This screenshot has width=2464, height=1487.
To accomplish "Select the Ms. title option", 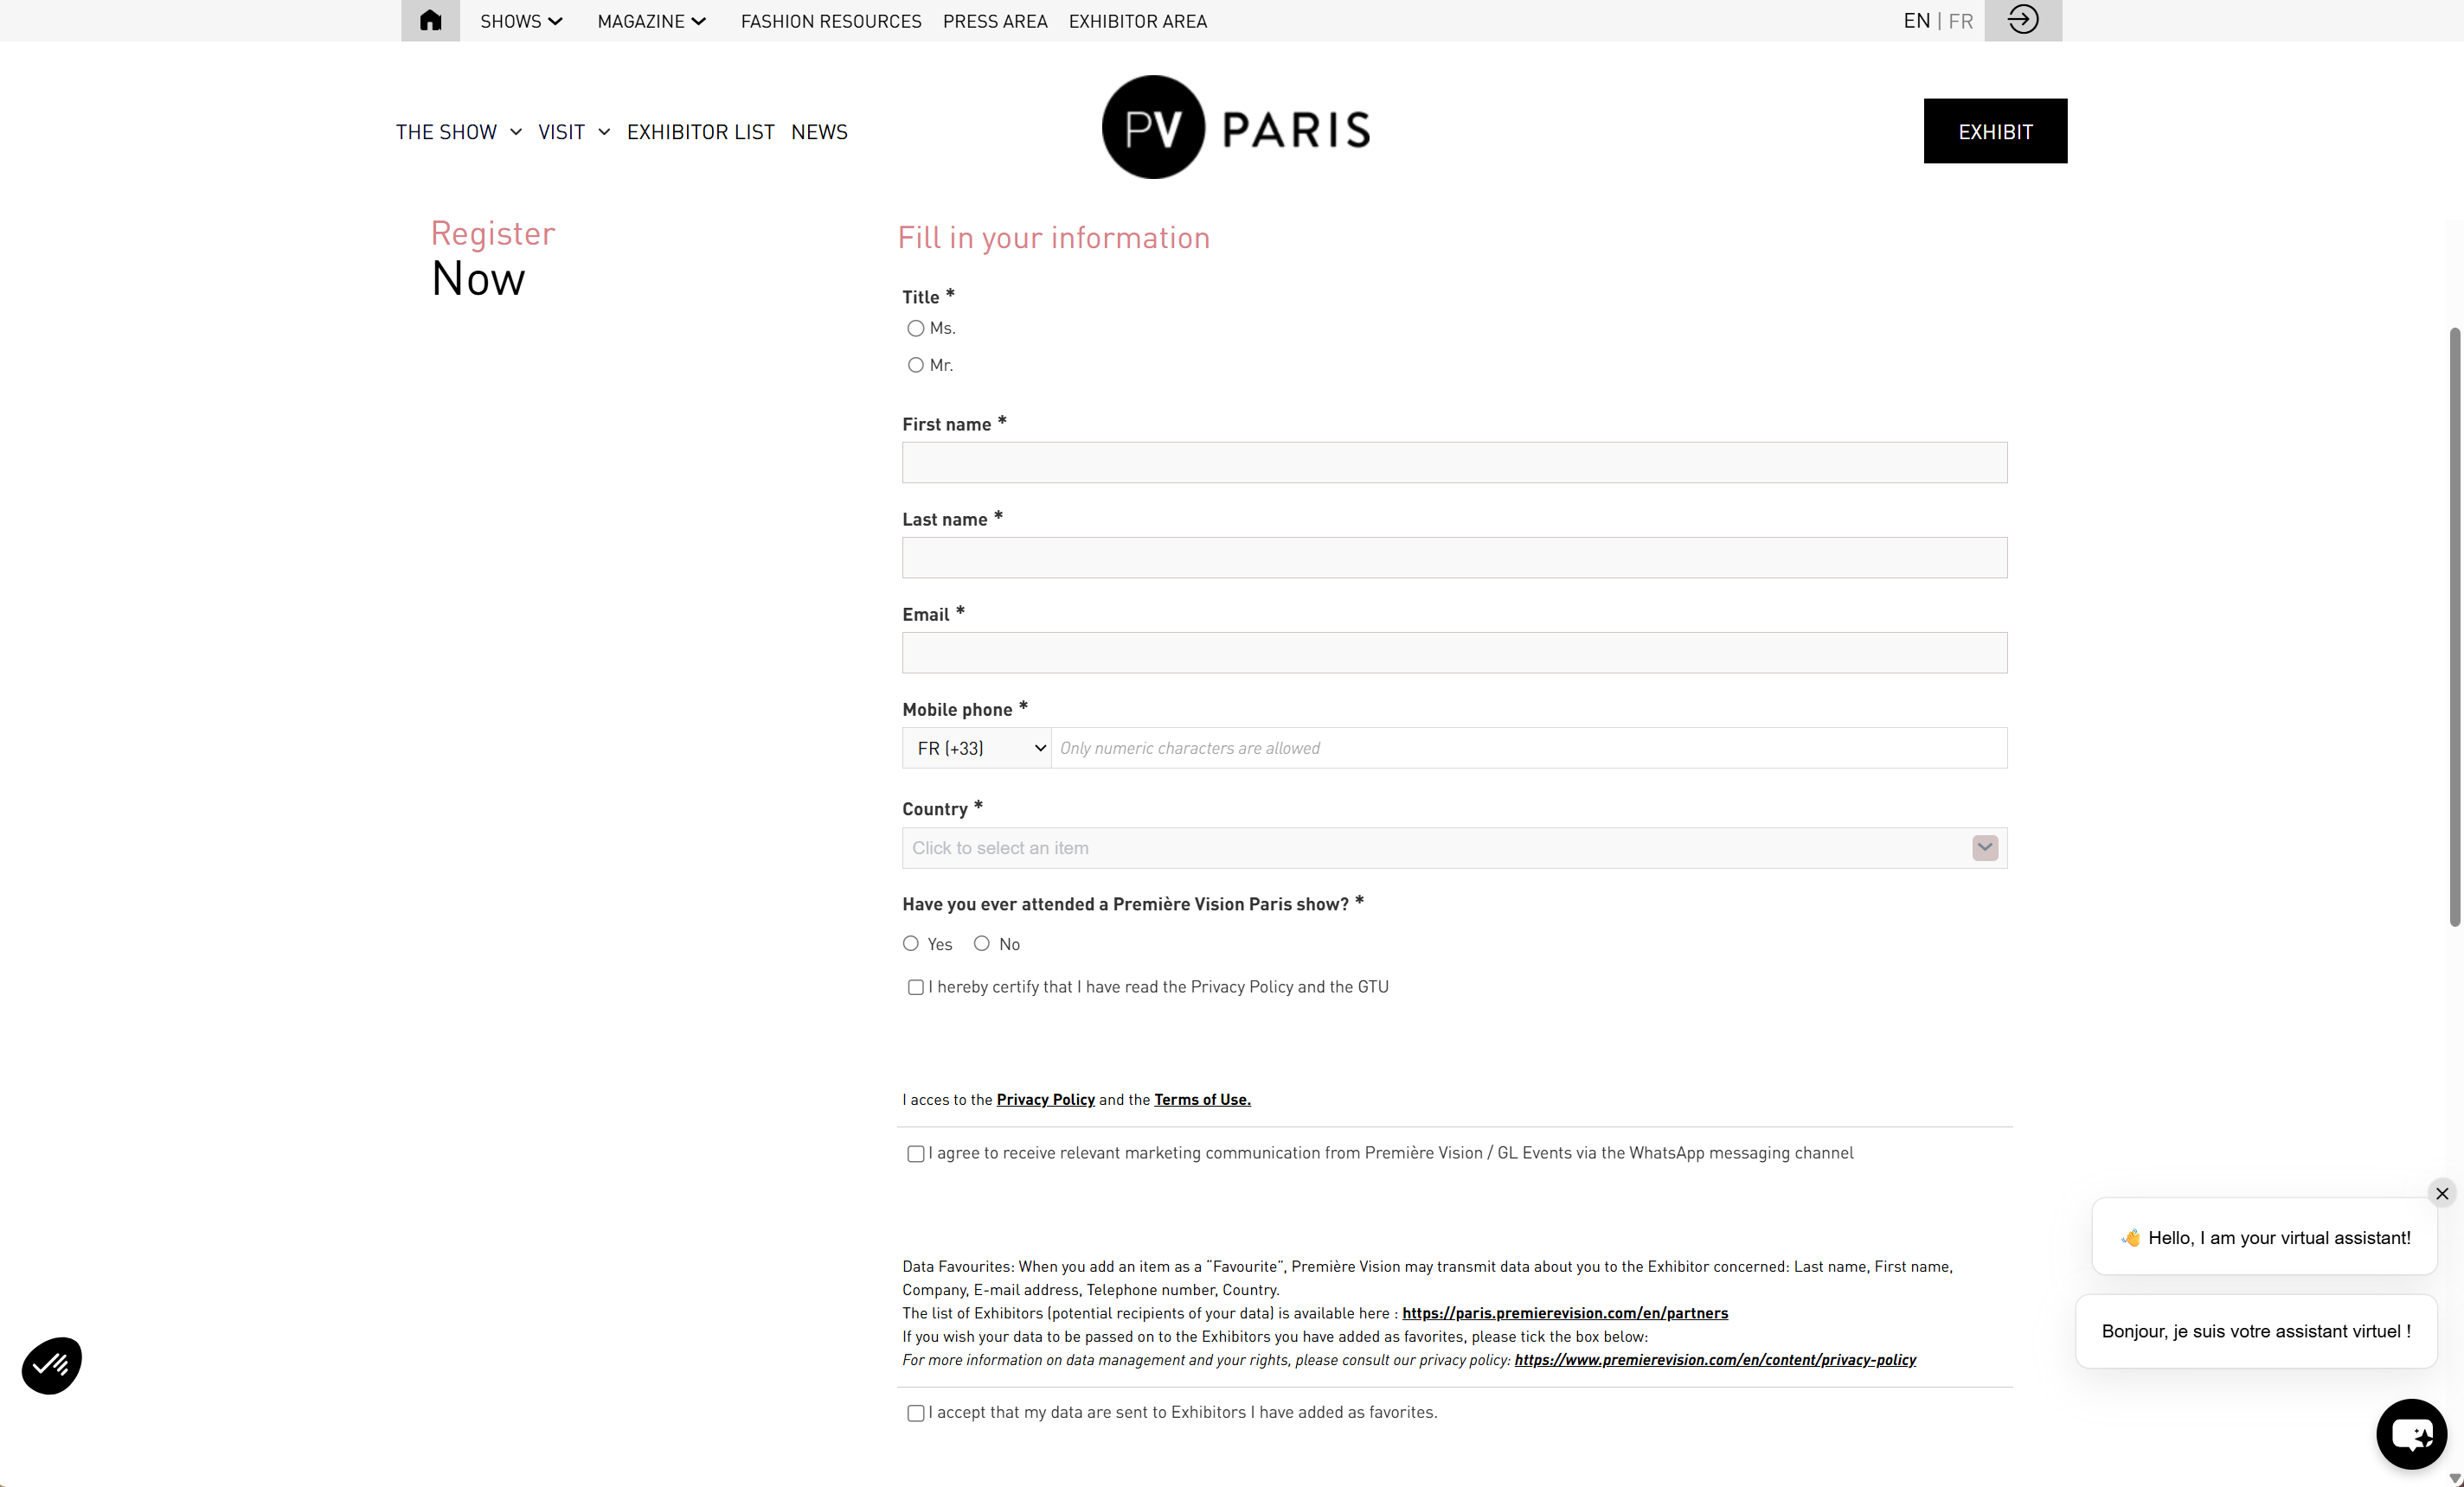I will click(915, 329).
